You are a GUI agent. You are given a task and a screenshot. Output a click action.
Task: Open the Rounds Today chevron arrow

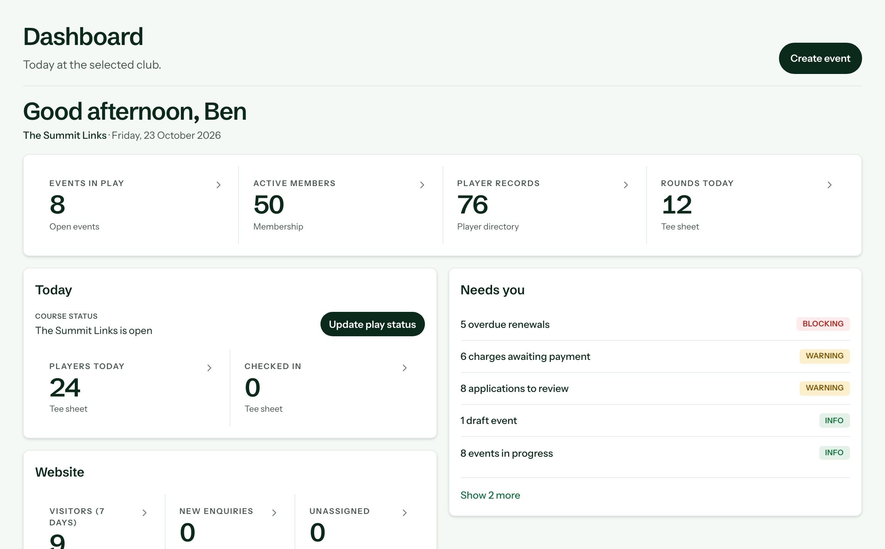pos(830,185)
